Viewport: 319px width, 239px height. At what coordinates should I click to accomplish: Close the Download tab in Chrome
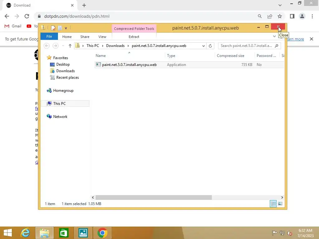(x=72, y=5)
